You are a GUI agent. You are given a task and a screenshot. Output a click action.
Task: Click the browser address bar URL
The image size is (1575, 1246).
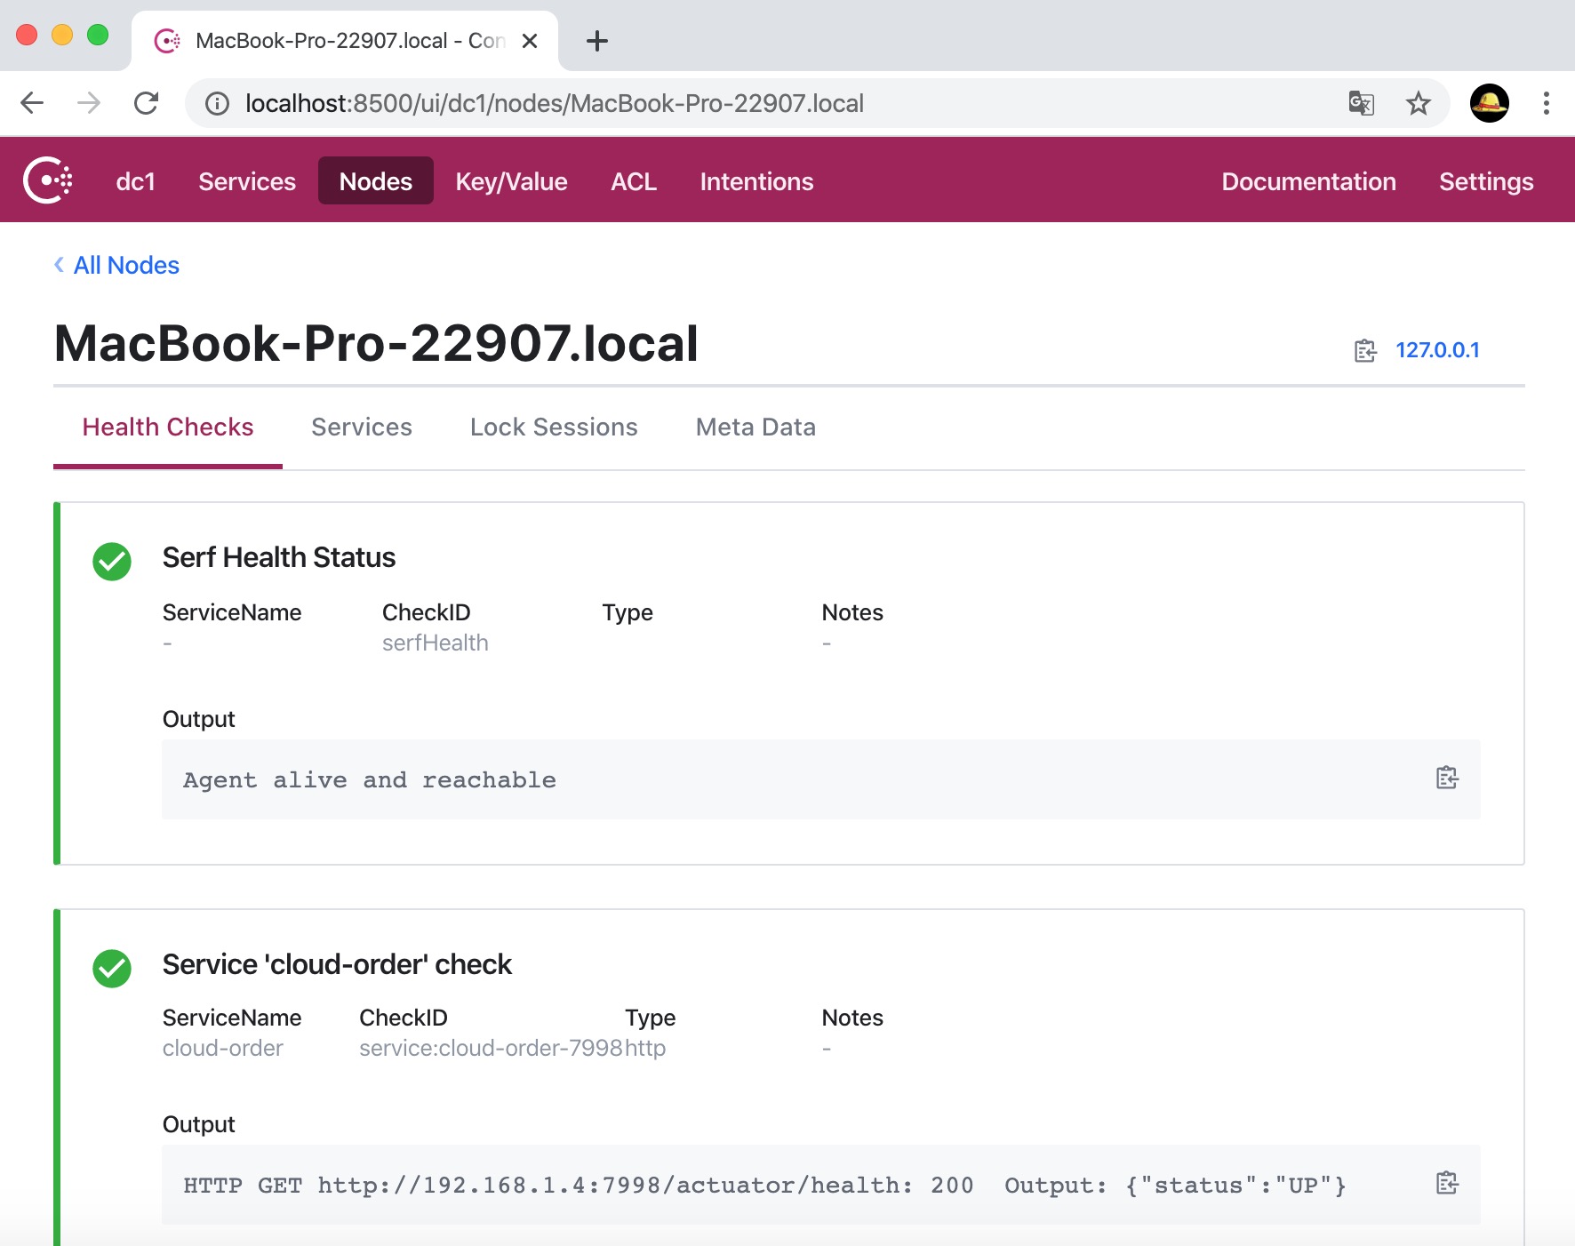pos(555,104)
